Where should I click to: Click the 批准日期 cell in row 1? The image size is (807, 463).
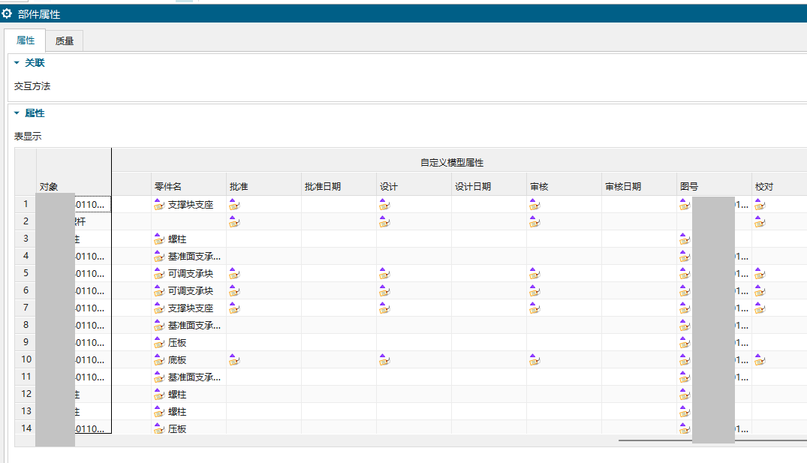(x=339, y=204)
